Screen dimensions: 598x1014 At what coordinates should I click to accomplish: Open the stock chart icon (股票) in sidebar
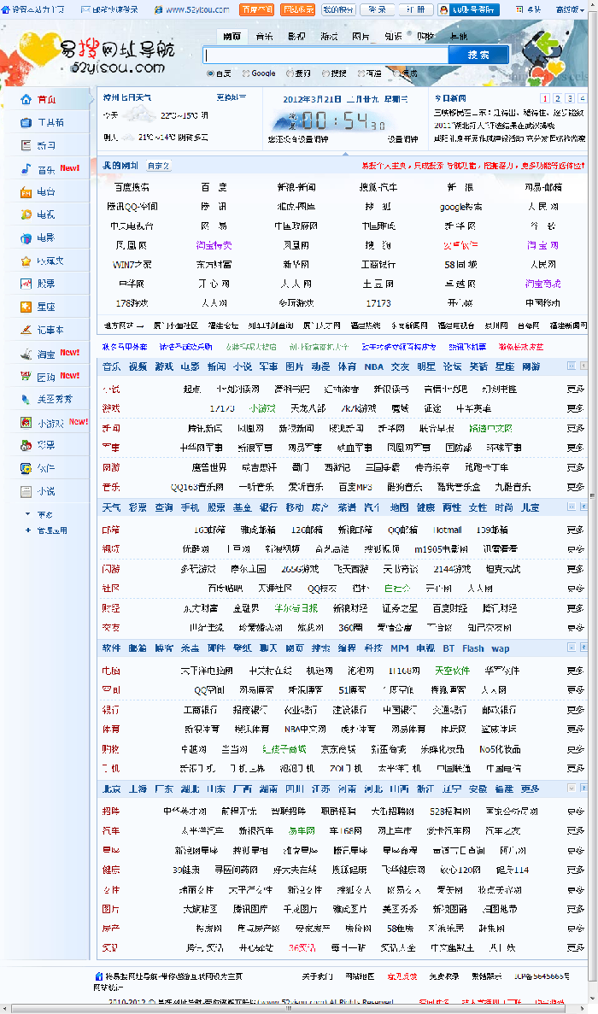(26, 284)
